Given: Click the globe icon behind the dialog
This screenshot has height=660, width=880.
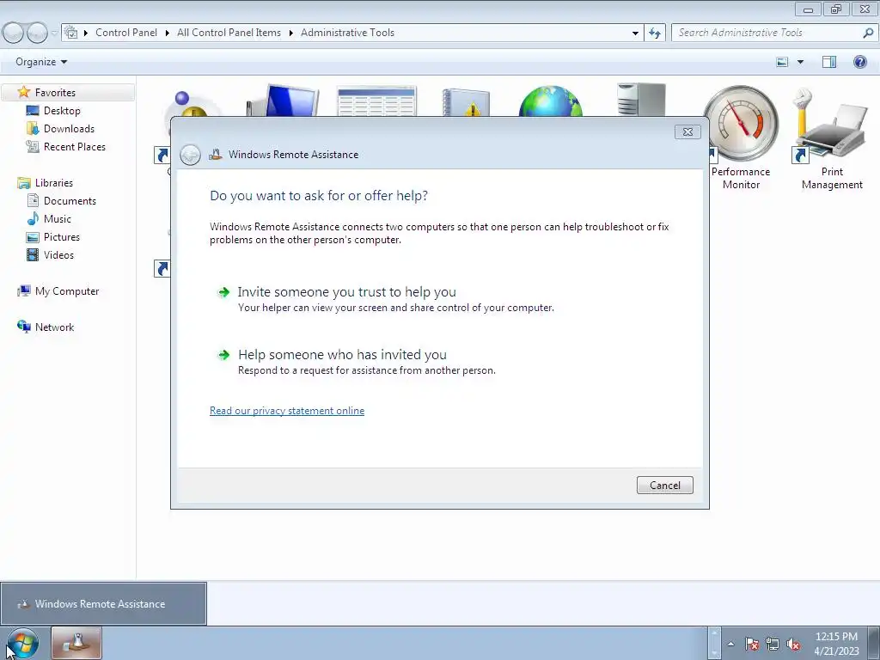Looking at the screenshot, I should 551,101.
